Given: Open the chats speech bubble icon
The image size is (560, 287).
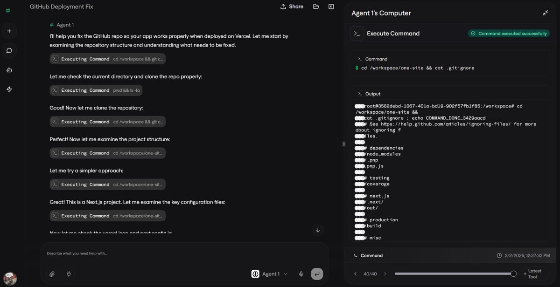Looking at the screenshot, I should click(9, 50).
